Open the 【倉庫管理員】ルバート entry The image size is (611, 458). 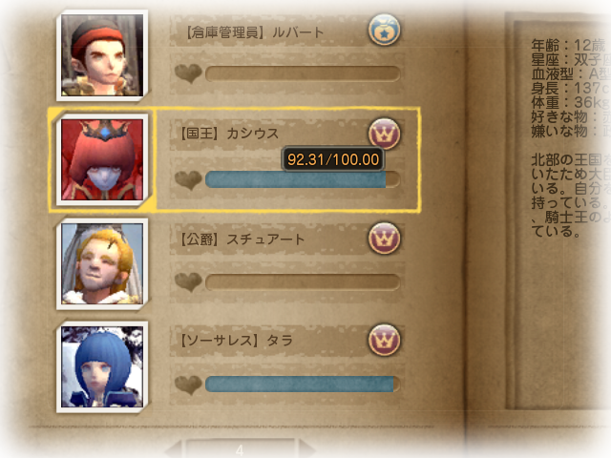click(255, 32)
